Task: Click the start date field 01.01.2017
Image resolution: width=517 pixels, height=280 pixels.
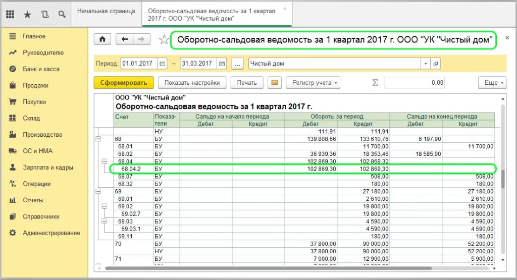Action: click(x=139, y=64)
